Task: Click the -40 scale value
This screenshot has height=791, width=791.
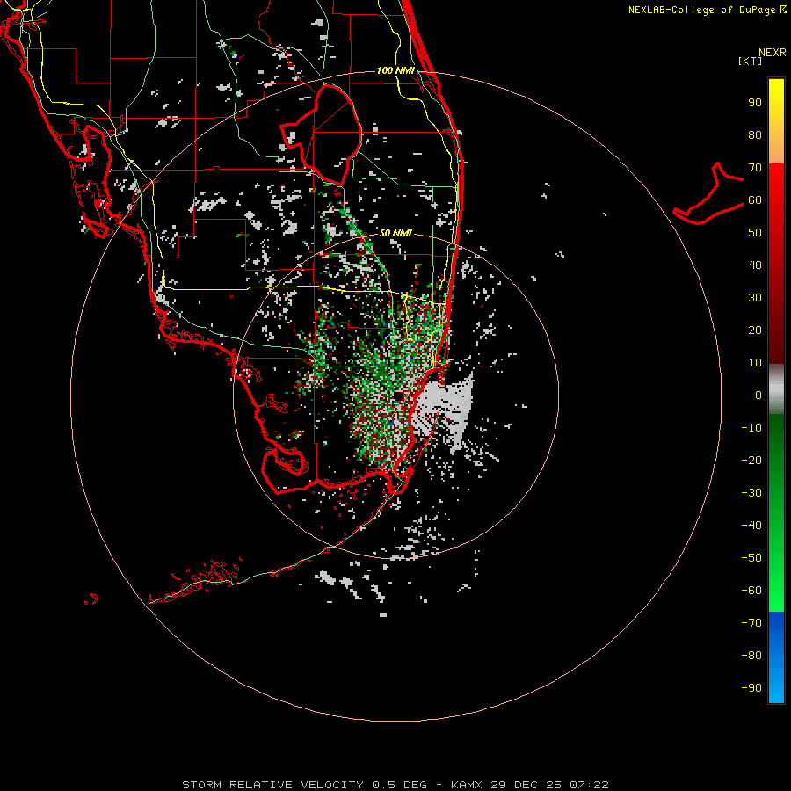Action: pyautogui.click(x=751, y=526)
